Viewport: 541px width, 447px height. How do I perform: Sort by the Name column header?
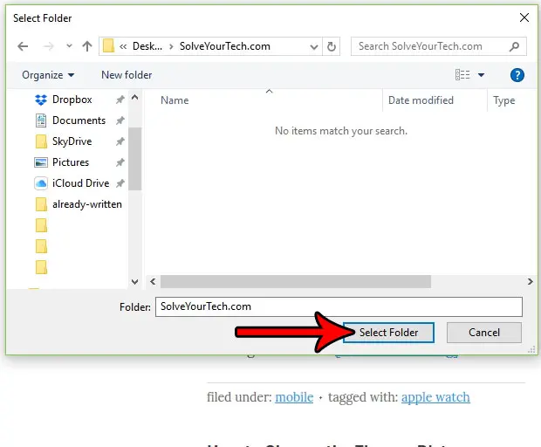[175, 100]
